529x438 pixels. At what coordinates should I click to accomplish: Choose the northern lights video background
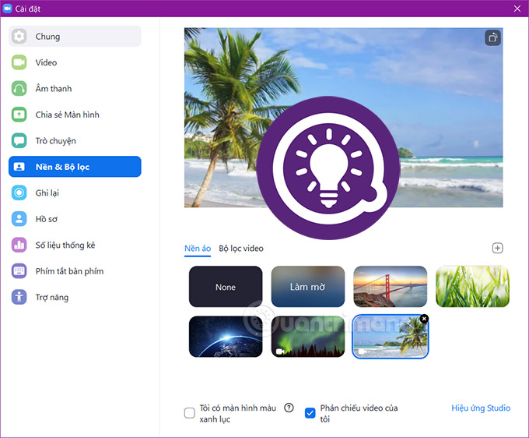click(308, 337)
